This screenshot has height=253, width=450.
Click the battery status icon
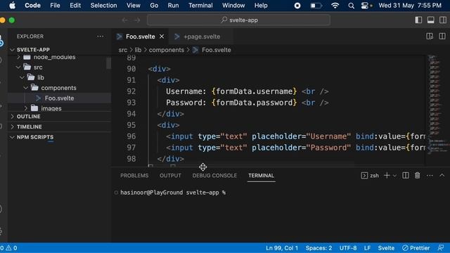[316, 6]
